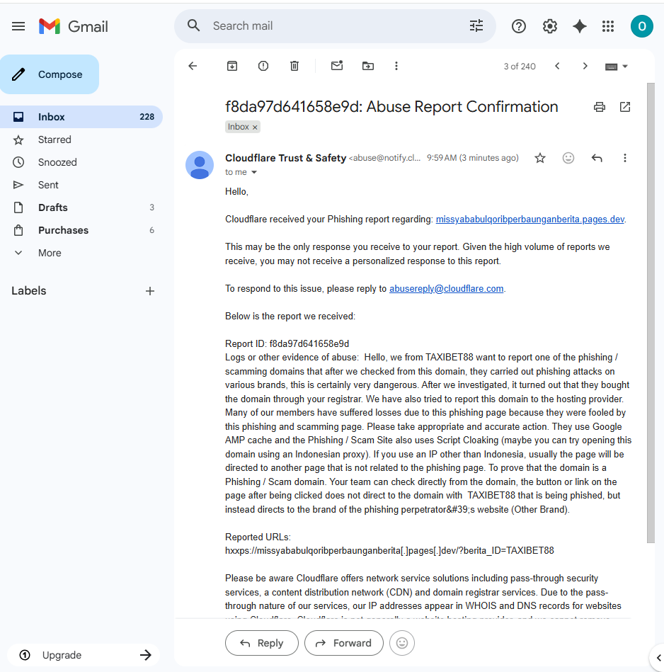664x672 pixels.
Task: Click the reply arrow in message header
Action: [x=597, y=158]
